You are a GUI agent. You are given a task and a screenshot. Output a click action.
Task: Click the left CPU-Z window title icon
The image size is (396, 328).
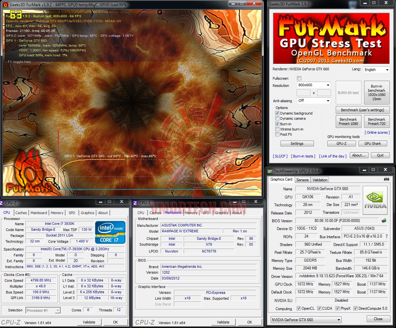1,203
